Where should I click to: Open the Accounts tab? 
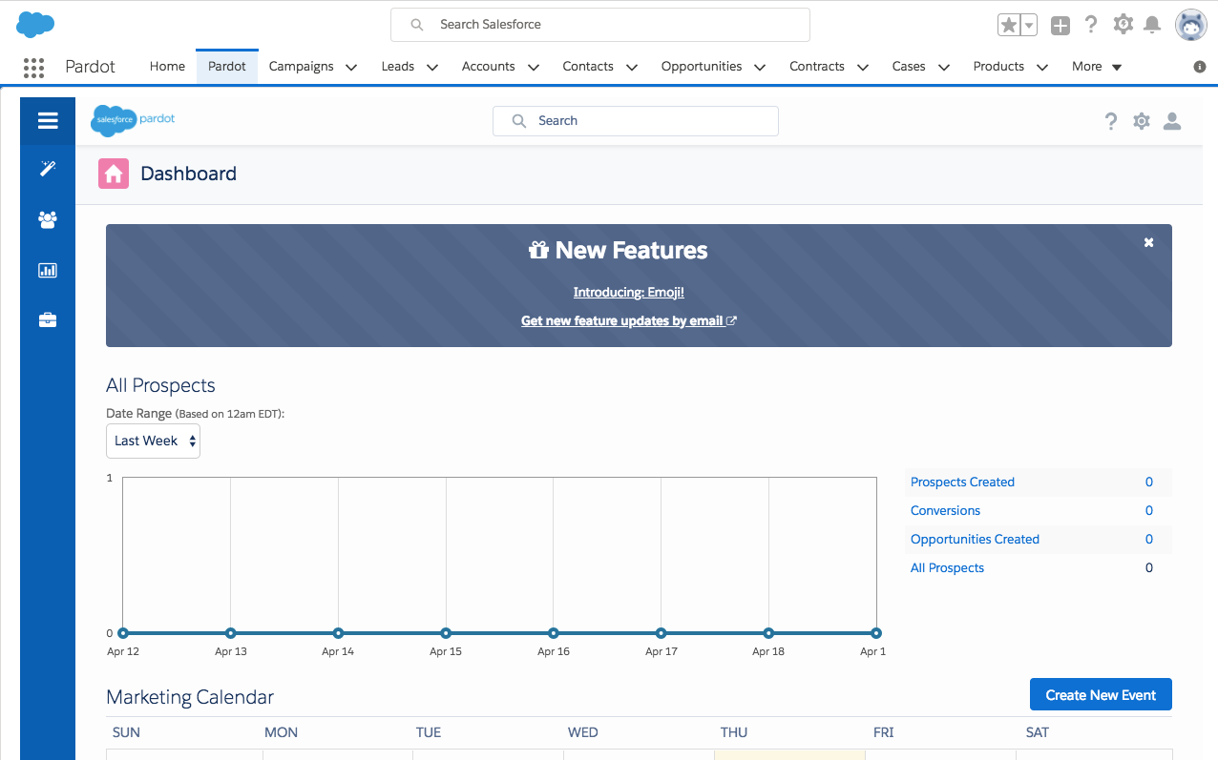click(x=489, y=67)
